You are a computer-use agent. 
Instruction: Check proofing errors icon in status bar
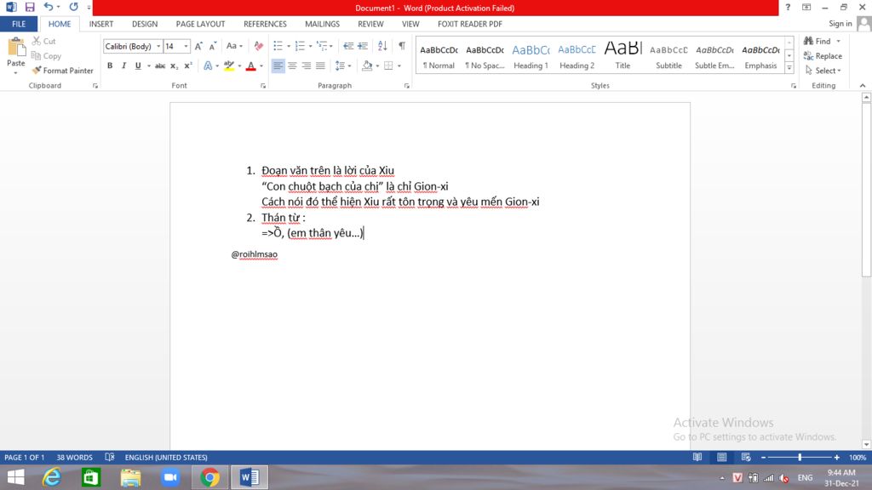(x=110, y=457)
